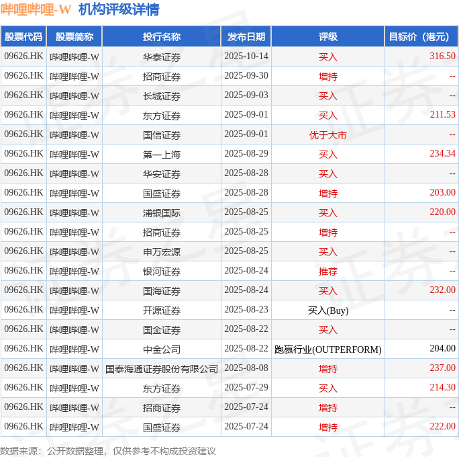Click the 目标价(港元) column header
Screen dimensions: 459x457
tap(421, 37)
